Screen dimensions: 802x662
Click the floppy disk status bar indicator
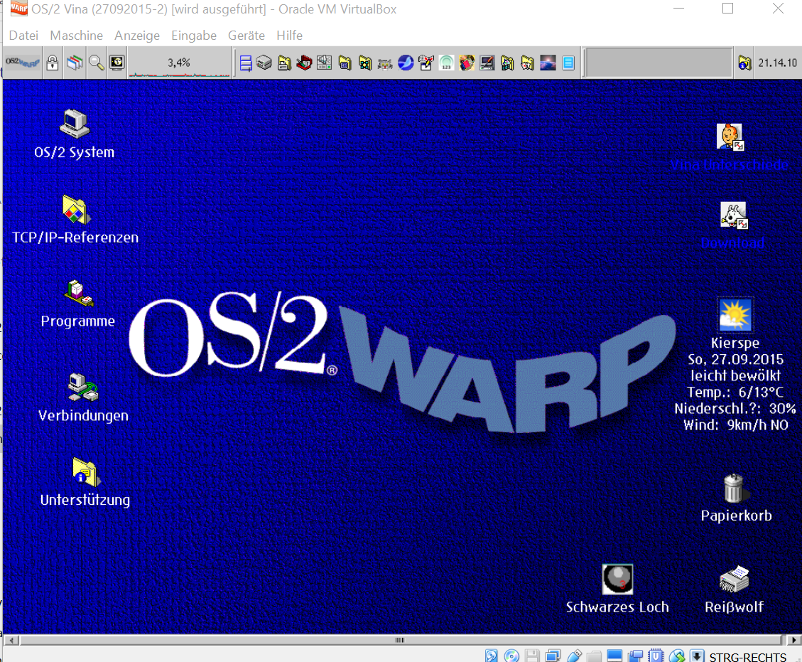[x=532, y=656]
